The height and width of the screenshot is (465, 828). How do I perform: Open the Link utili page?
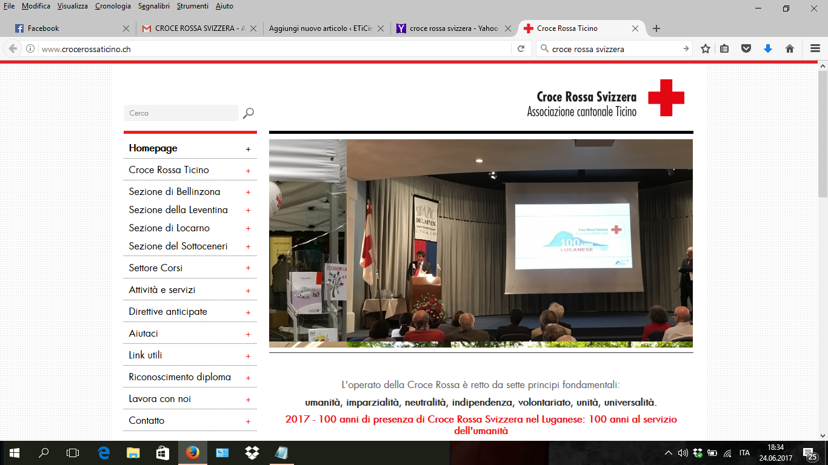(x=145, y=355)
